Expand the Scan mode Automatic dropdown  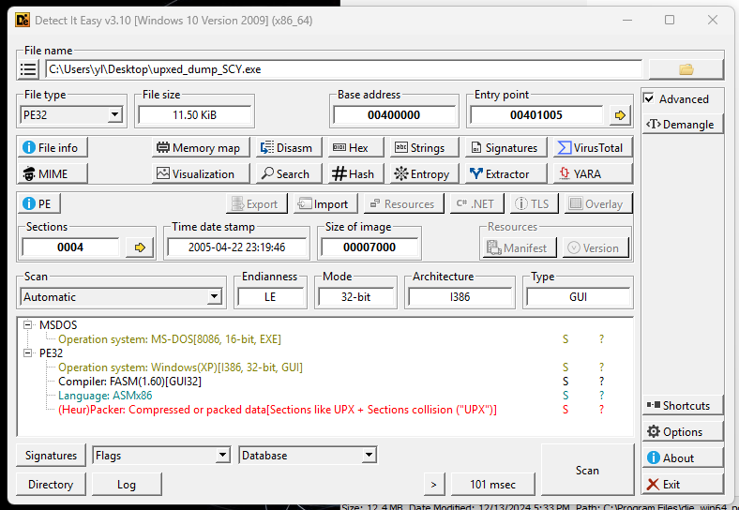[x=215, y=297]
